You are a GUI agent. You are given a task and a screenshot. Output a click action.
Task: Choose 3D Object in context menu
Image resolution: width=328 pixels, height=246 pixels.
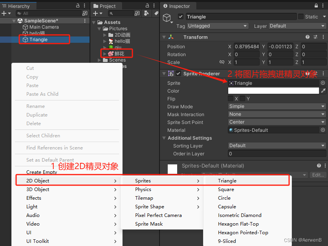67,190
